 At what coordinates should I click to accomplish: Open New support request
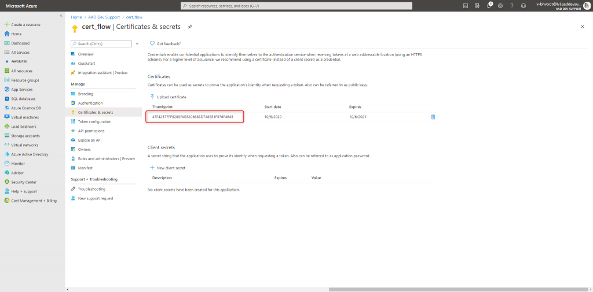coord(92,198)
